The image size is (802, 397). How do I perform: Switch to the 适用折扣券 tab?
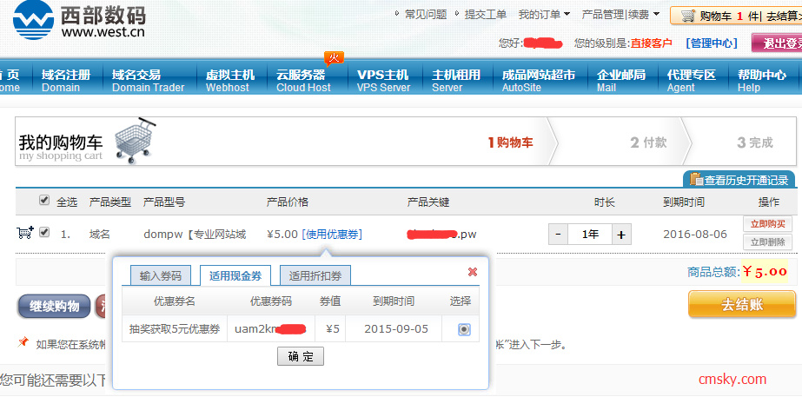[315, 276]
